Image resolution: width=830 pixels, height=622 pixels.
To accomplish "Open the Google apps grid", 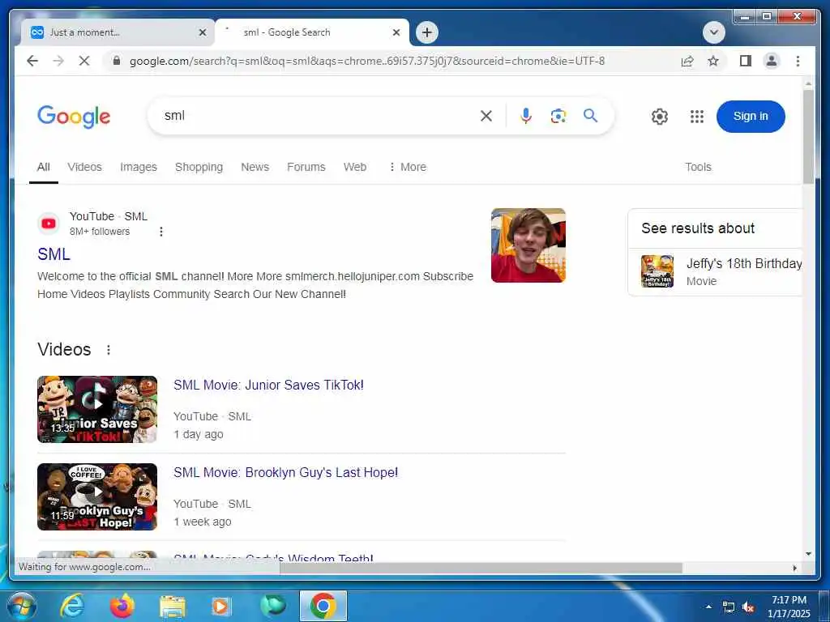I will (697, 117).
